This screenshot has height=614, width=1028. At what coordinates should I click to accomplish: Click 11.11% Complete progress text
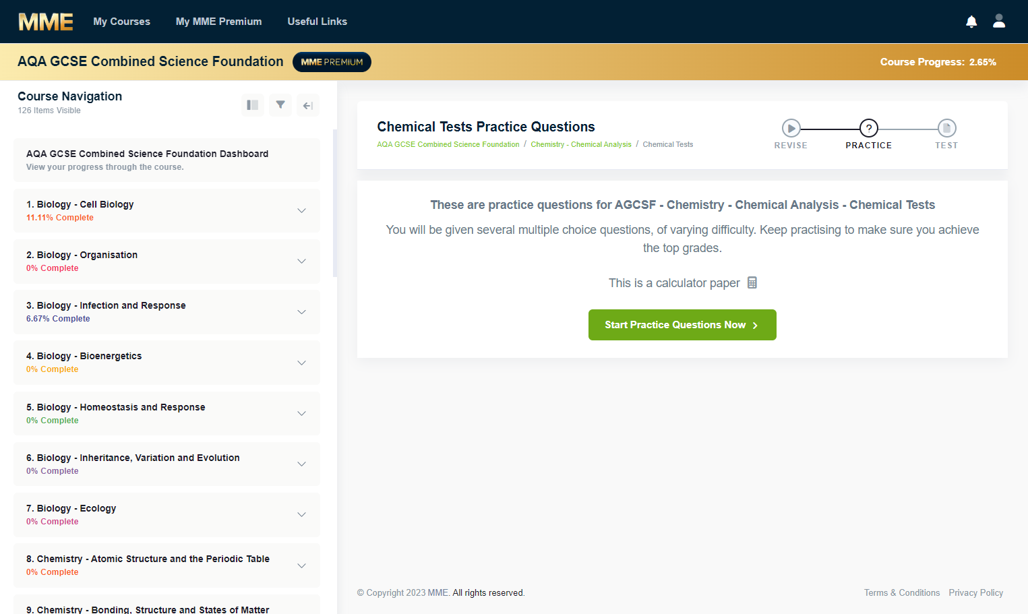(x=60, y=218)
